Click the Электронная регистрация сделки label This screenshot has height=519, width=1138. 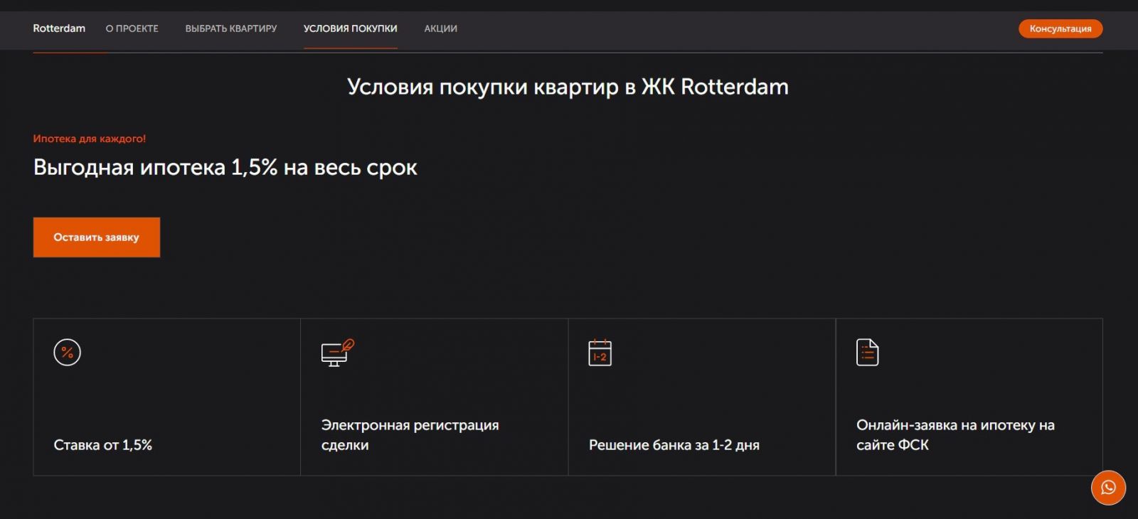pos(410,435)
